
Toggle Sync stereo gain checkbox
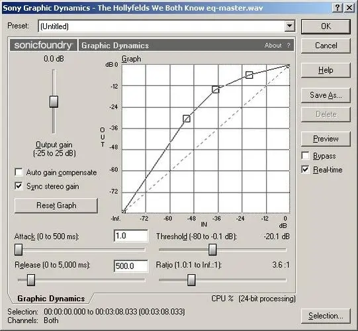click(x=19, y=186)
